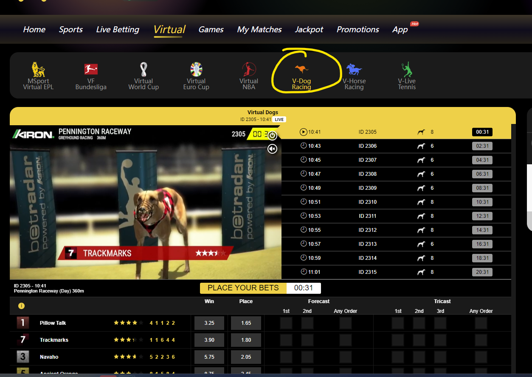Viewport: 532px width, 377px height.
Task: Tick Tricast Any Order box for Trackmarks
Action: (481, 340)
